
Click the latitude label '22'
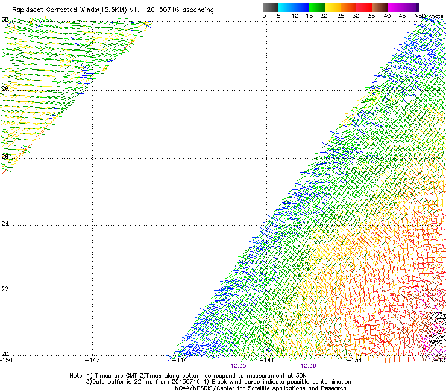[5, 289]
